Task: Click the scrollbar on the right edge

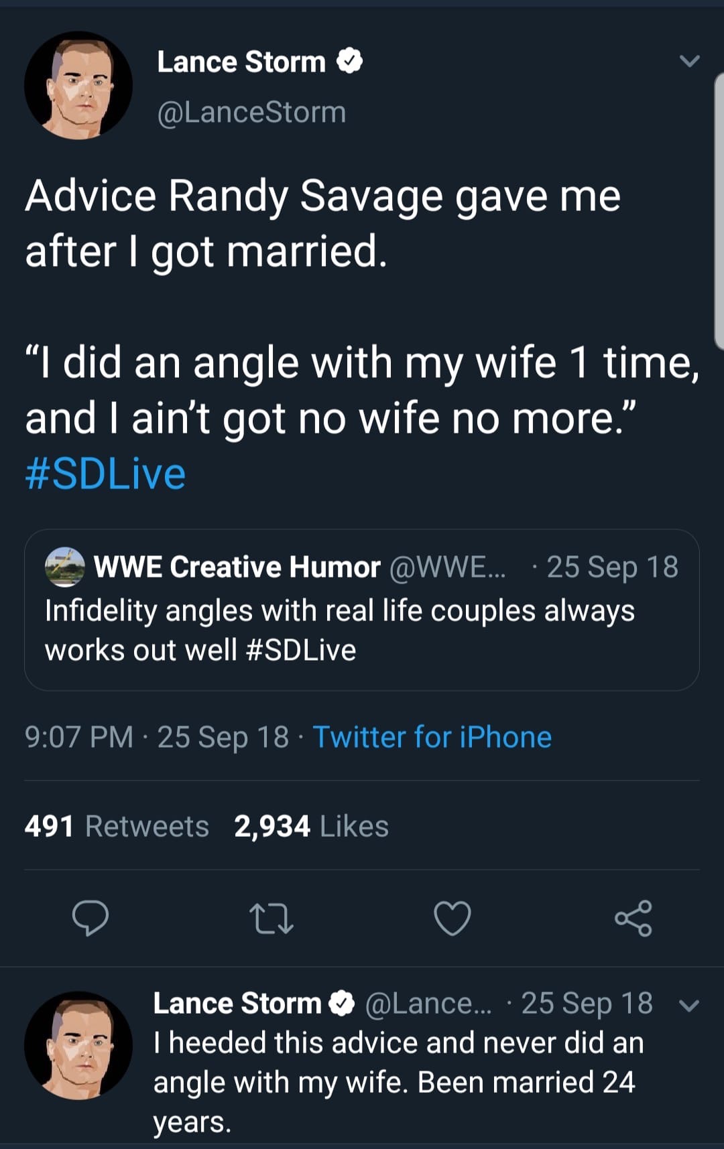Action: [719, 211]
